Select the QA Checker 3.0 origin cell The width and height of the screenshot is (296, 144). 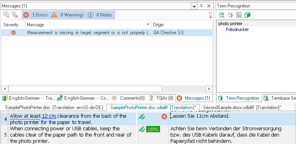[x=168, y=33]
